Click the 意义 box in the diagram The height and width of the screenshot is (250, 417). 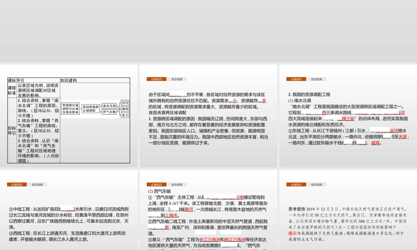click(x=125, y=115)
